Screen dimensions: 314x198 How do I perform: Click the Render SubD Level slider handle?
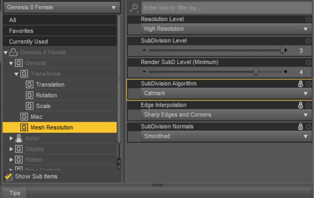(x=256, y=72)
